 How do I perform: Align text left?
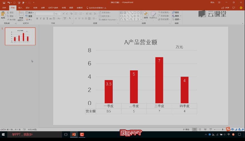[76, 19]
